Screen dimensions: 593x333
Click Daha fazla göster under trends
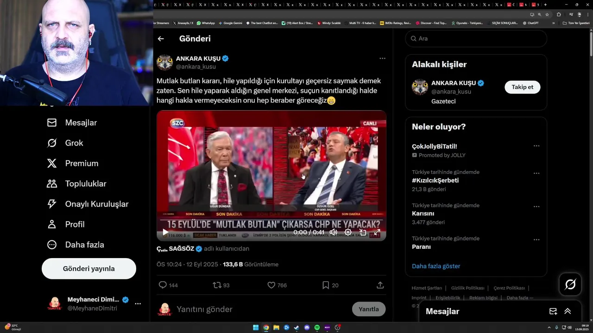tap(436, 266)
